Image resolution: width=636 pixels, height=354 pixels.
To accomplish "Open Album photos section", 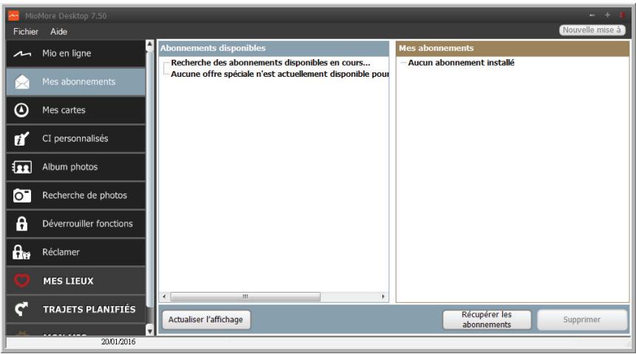I will 76,167.
